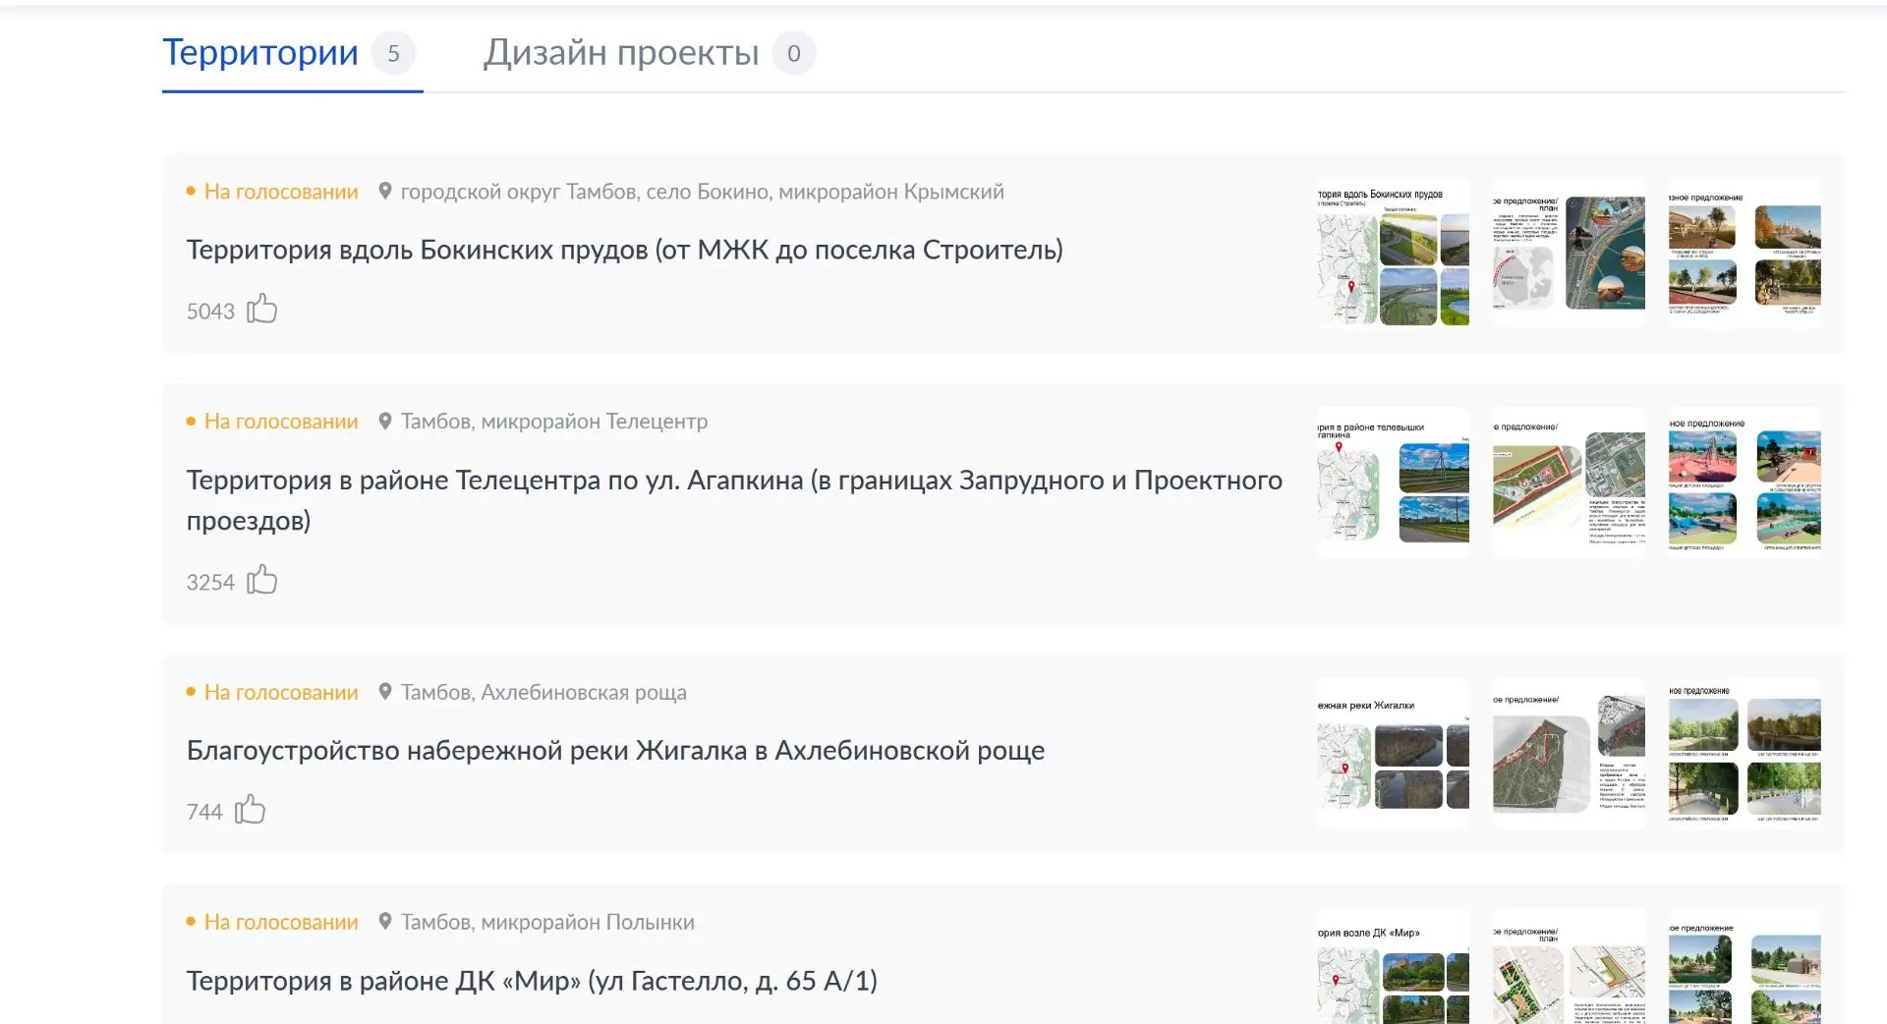Click location pin next to Ахлебиновская роща
This screenshot has height=1024, width=1887.
385,692
